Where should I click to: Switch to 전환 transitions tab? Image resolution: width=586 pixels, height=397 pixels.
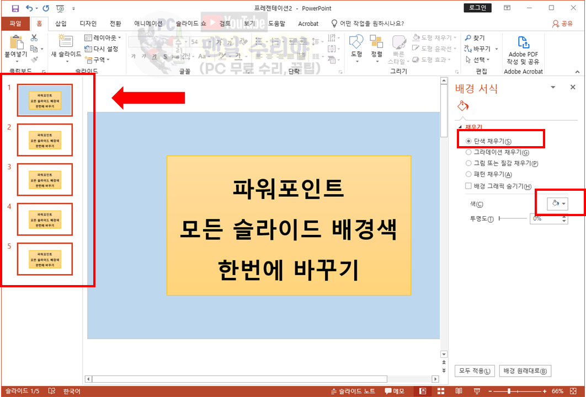[x=115, y=24]
